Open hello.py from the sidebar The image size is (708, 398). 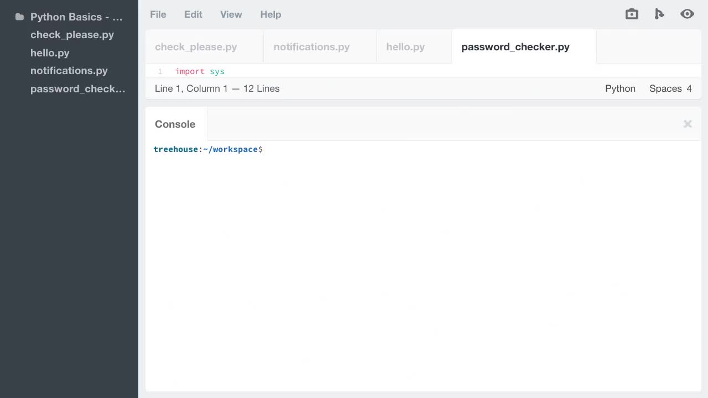pyautogui.click(x=50, y=53)
